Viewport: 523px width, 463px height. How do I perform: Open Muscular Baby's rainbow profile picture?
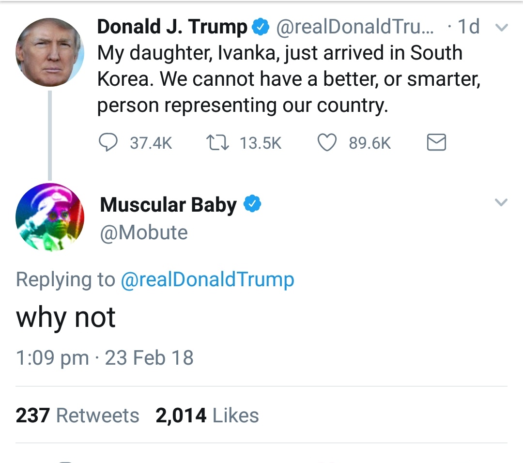49,216
